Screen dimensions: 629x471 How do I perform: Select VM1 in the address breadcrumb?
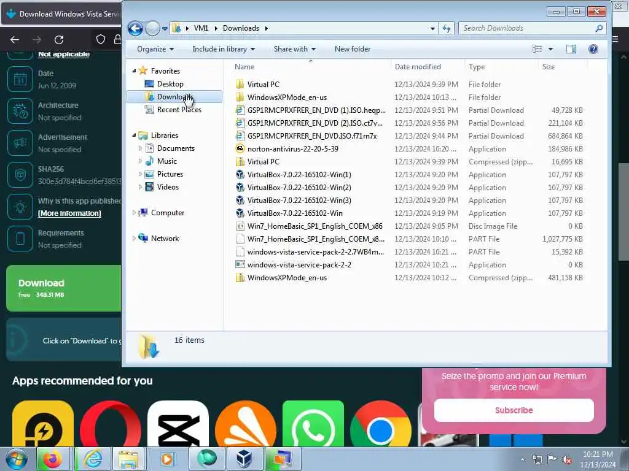tap(201, 28)
